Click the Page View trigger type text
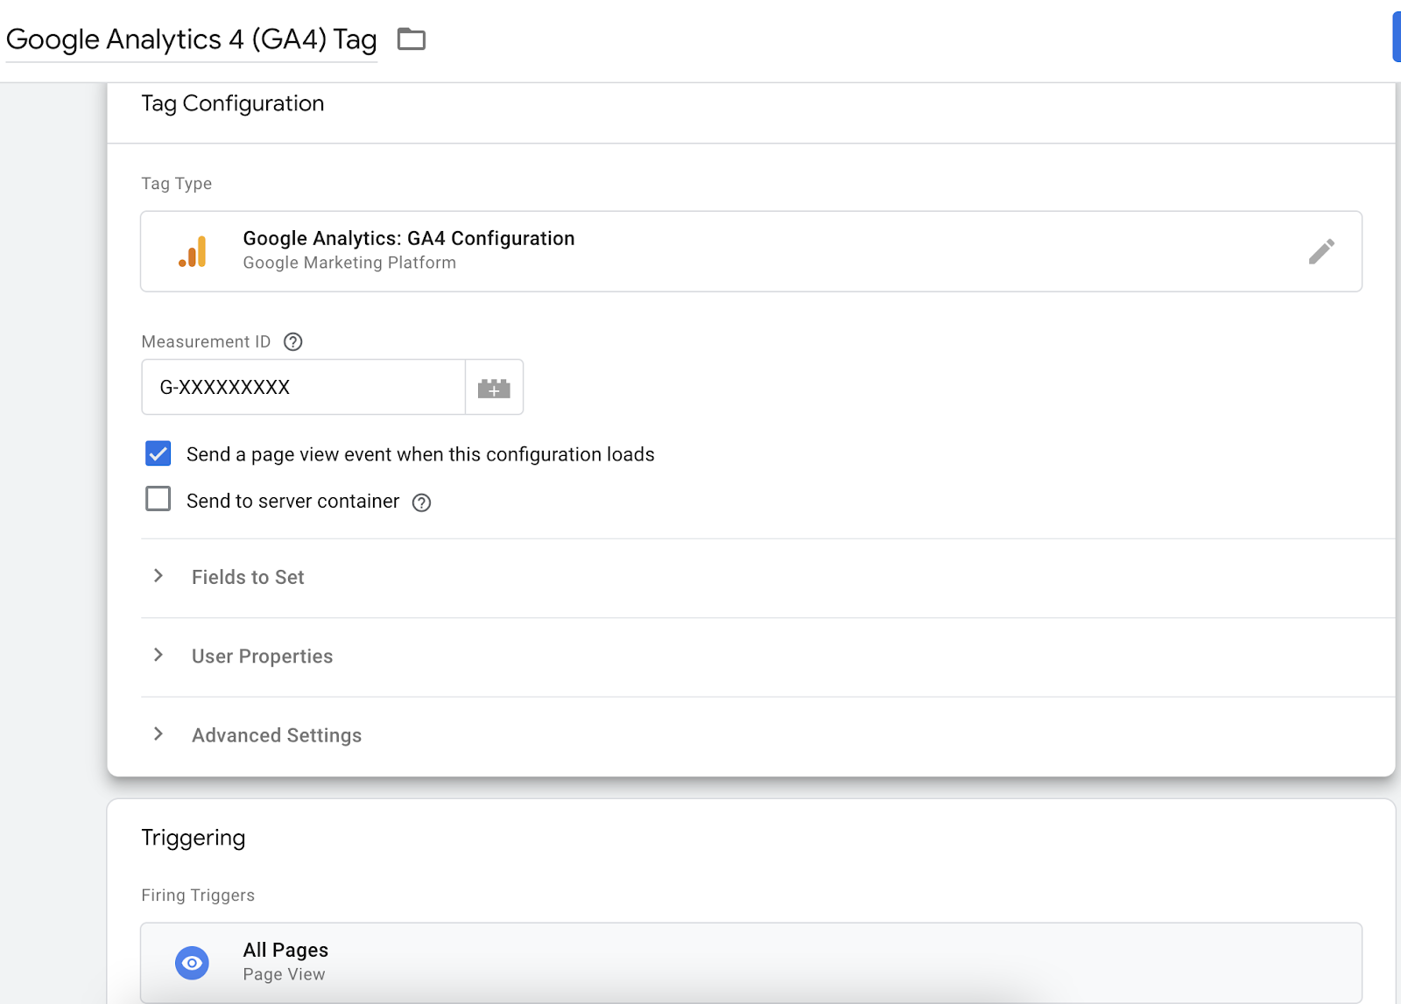The width and height of the screenshot is (1401, 1004). tap(284, 974)
